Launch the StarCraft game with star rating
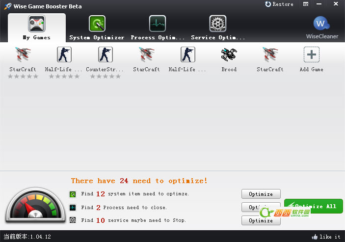 [x=23, y=59]
